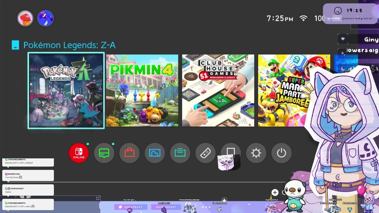
Task: Open the Controllers icon
Action: point(205,153)
